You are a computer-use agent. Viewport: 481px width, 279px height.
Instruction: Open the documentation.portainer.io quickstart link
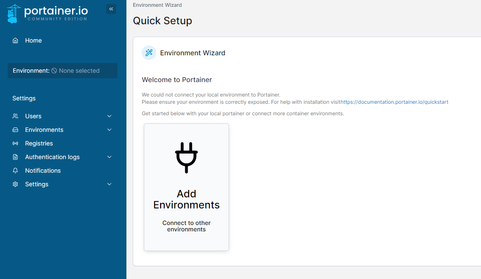click(x=394, y=102)
